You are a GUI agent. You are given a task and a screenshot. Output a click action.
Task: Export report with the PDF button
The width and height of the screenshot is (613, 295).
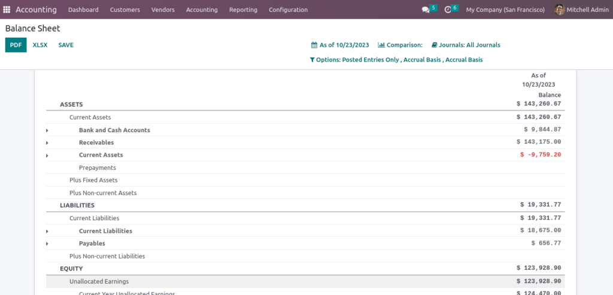click(x=16, y=45)
